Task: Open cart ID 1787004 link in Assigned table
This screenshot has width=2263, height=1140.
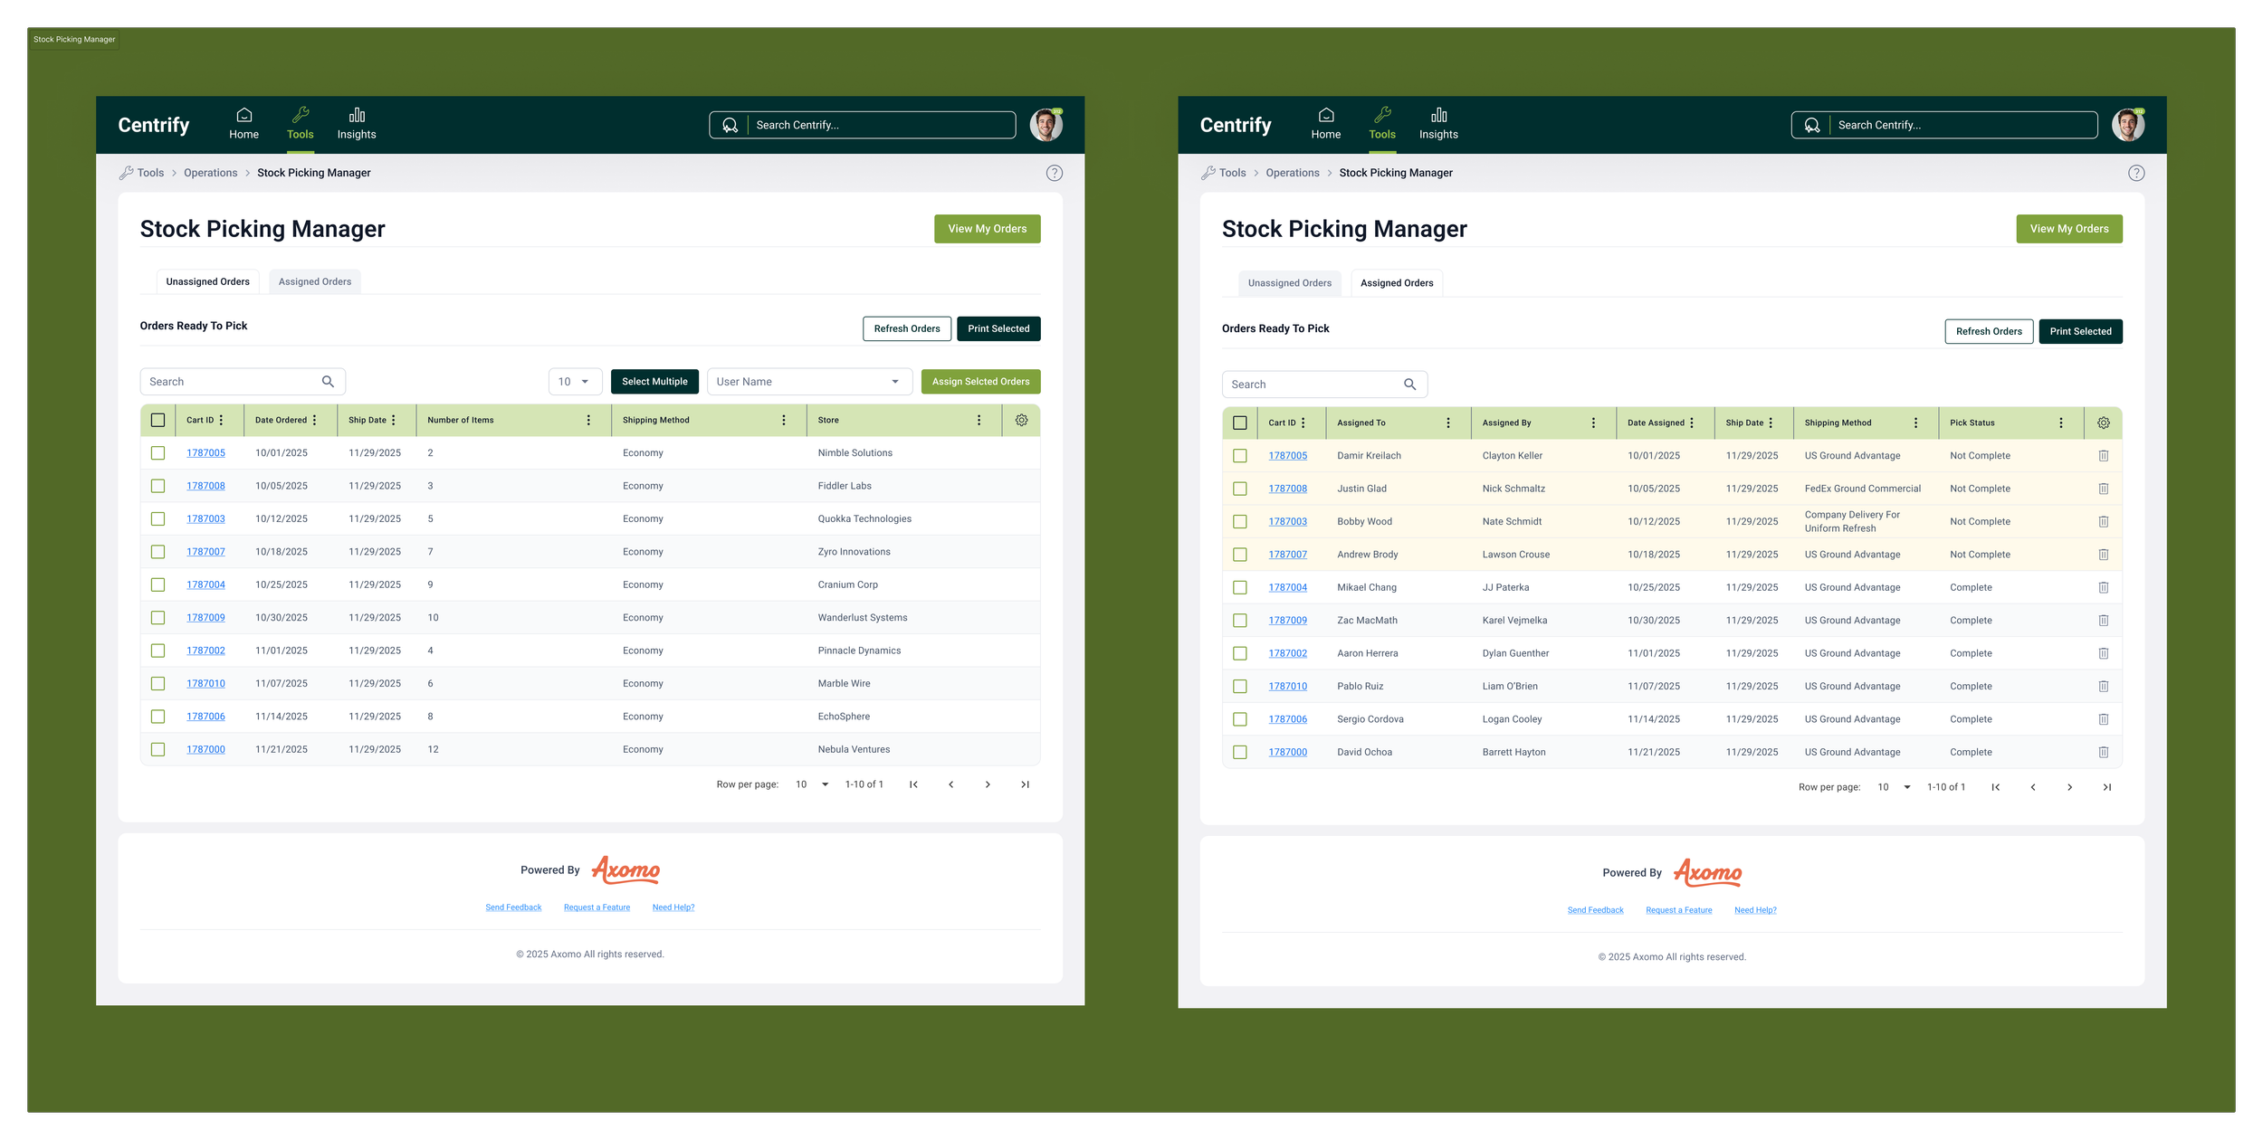Action: tap(1287, 587)
